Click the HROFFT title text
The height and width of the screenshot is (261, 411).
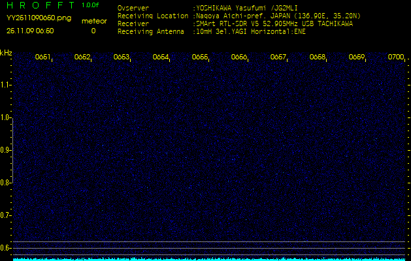coord(40,5)
